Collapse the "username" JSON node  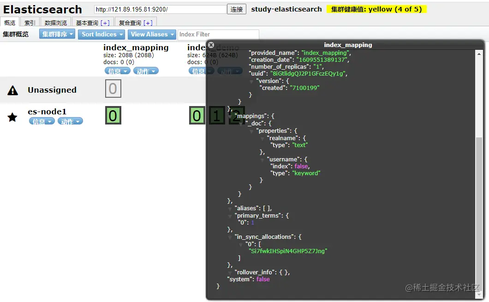tap(262, 160)
